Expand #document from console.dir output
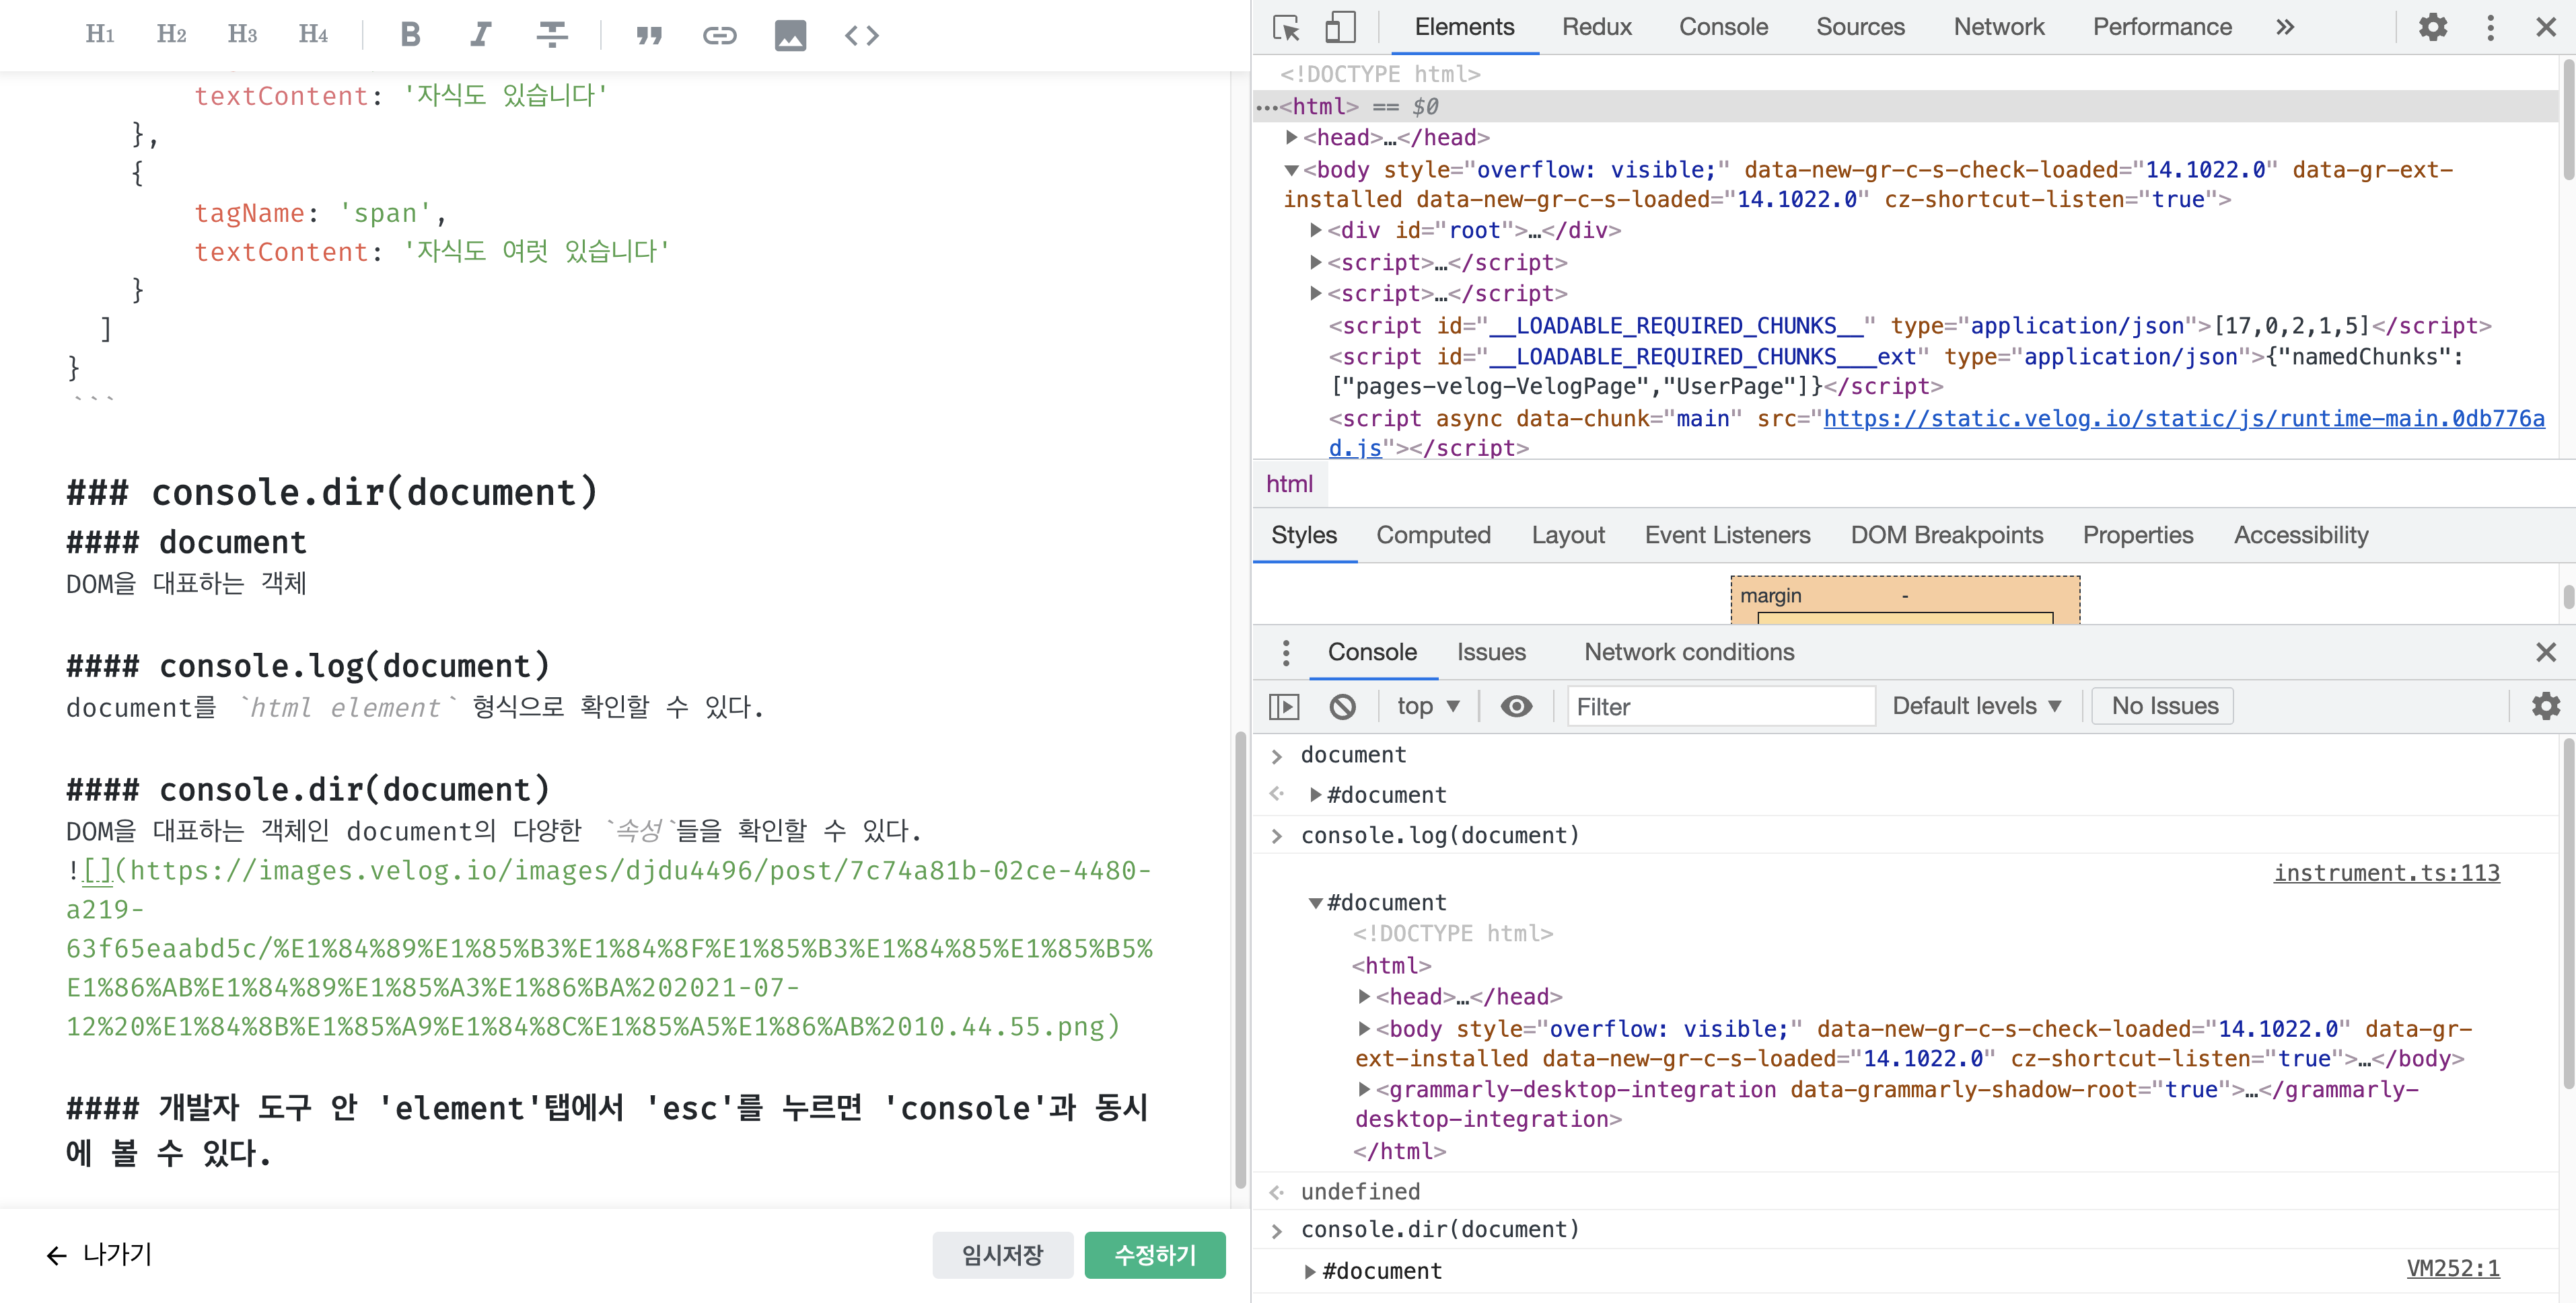Viewport: 2576px width, 1303px height. 1310,1272
